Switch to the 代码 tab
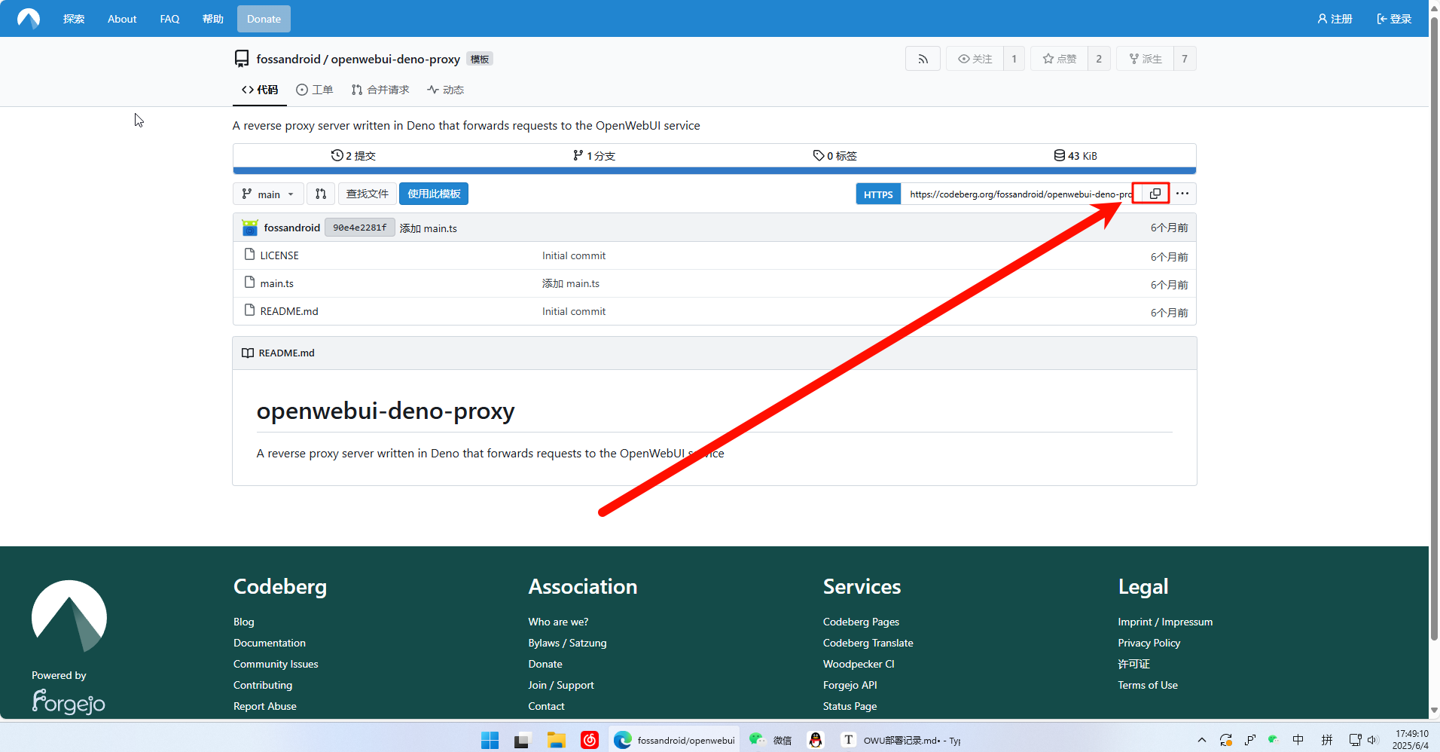Viewport: 1440px width, 752px height. point(260,90)
